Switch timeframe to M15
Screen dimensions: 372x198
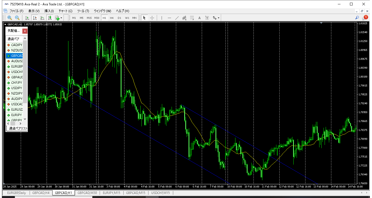89,18
